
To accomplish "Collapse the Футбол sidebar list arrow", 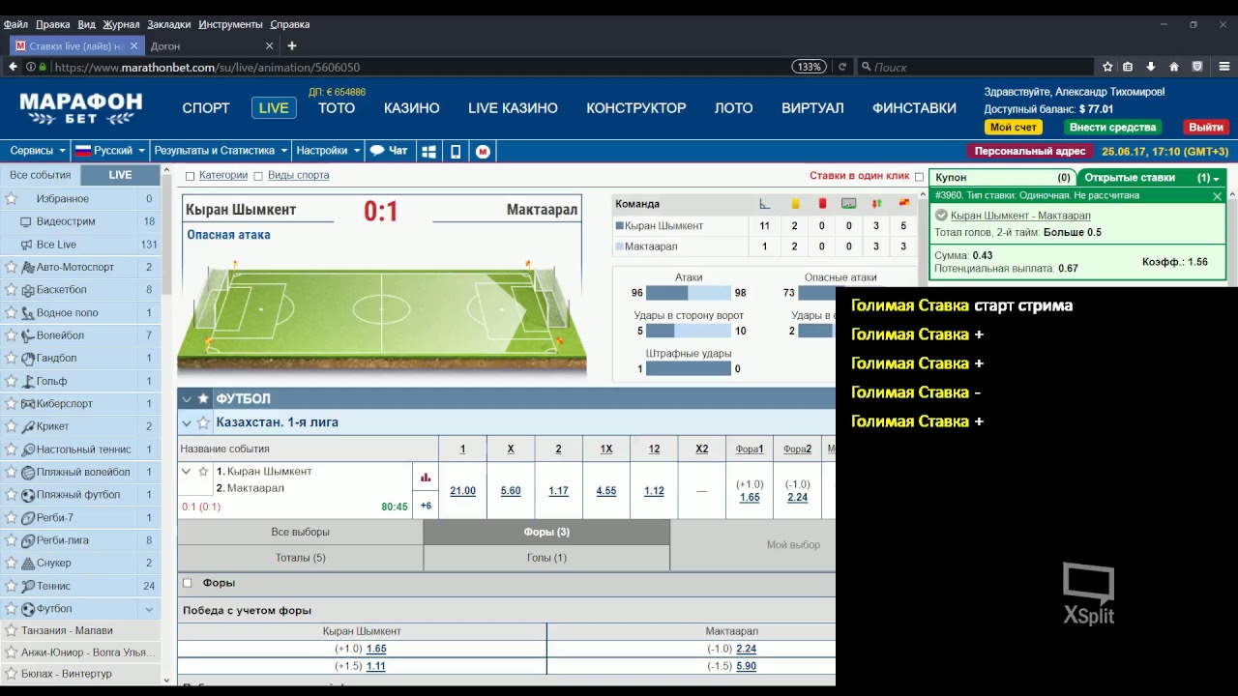I will pyautogui.click(x=149, y=609).
